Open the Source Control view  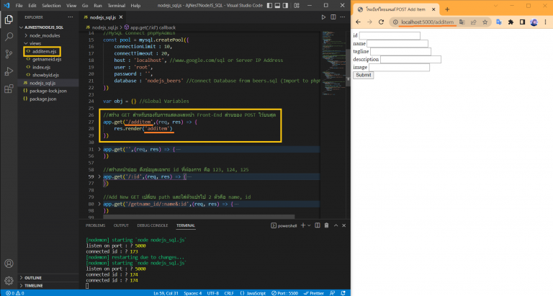coord(9,53)
